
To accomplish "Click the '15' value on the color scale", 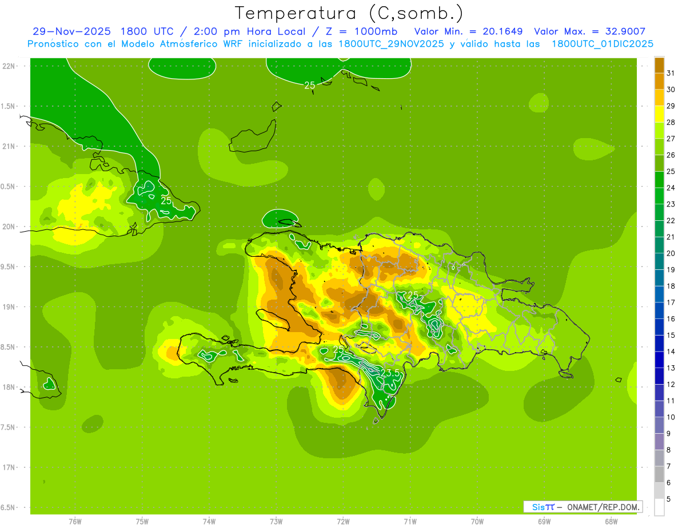I will pyautogui.click(x=671, y=335).
